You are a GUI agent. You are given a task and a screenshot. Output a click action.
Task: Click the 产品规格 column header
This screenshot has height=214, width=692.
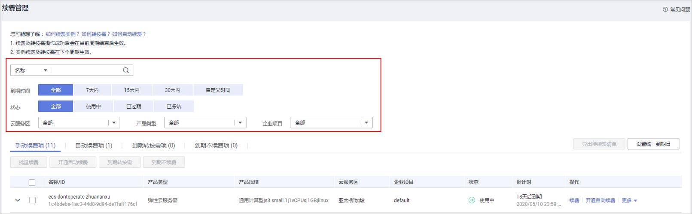point(249,182)
